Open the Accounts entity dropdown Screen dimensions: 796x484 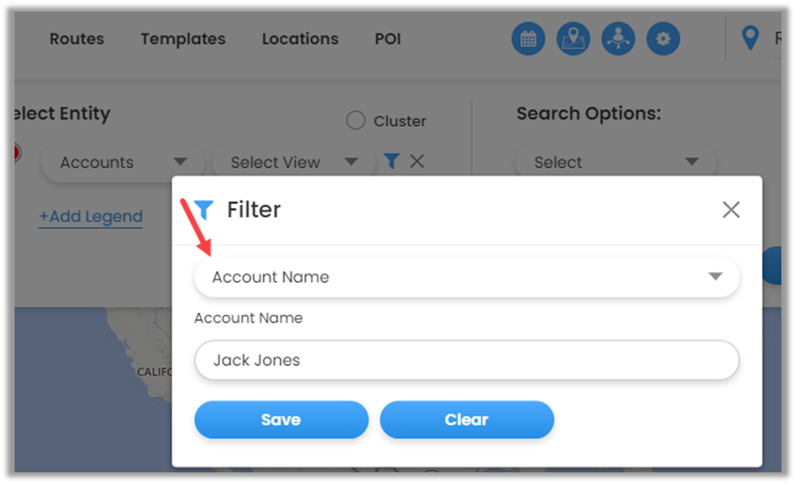coord(123,162)
